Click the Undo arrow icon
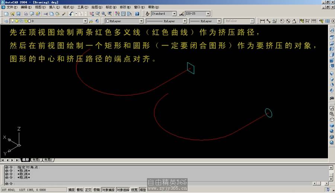Screen dimensions: 335x193 point(71,14)
